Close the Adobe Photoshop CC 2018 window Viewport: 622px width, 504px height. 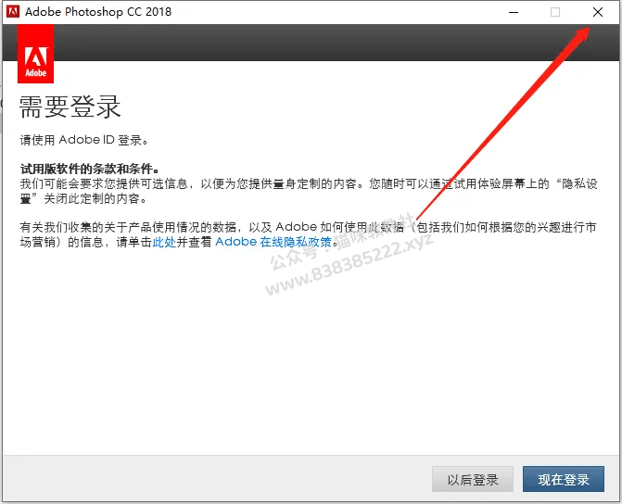(597, 12)
